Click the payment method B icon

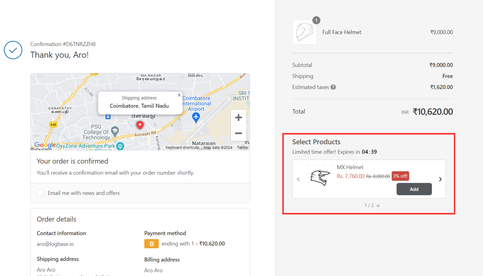coord(151,243)
